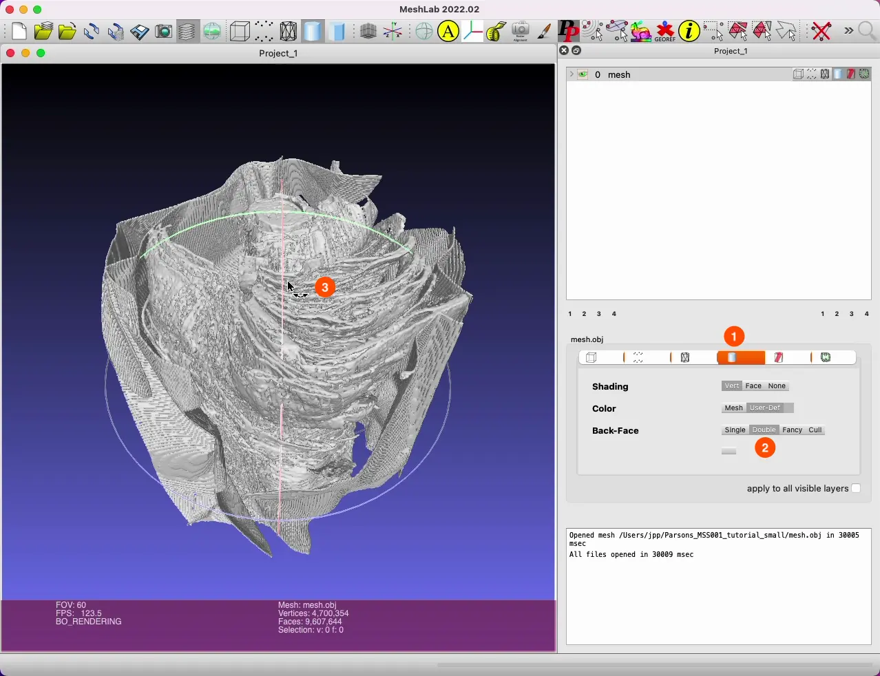Click the gray back-face color swatch

click(x=729, y=452)
